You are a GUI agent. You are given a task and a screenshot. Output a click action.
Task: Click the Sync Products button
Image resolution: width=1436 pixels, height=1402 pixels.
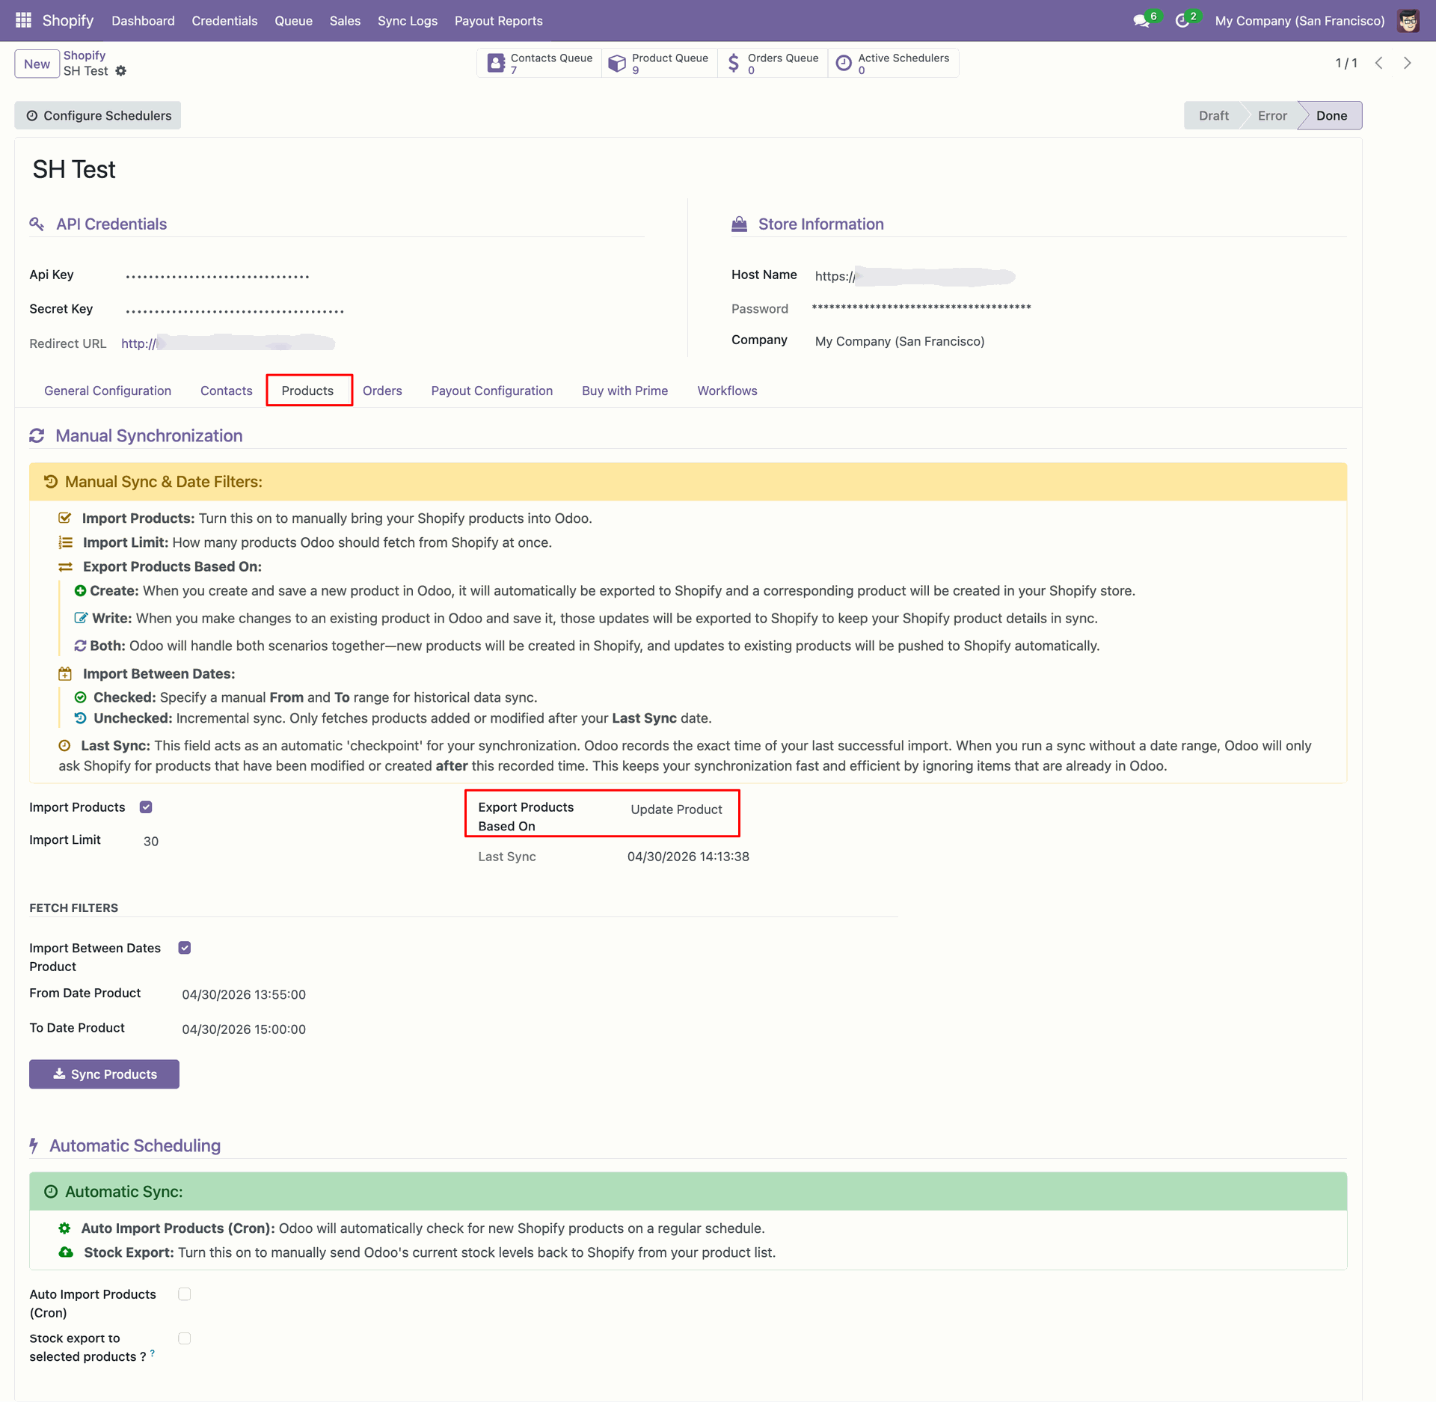coord(104,1074)
